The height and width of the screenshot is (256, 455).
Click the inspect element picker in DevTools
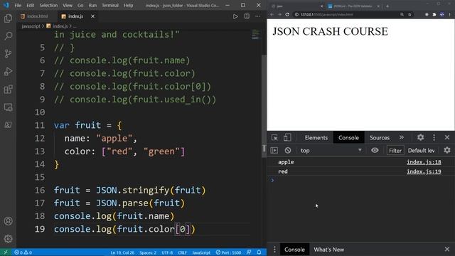(x=274, y=137)
